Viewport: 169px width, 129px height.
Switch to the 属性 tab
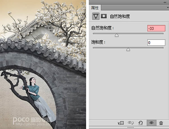(x=95, y=8)
